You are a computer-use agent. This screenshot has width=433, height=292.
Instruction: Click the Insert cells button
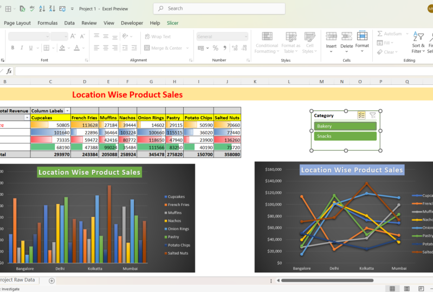pyautogui.click(x=331, y=42)
